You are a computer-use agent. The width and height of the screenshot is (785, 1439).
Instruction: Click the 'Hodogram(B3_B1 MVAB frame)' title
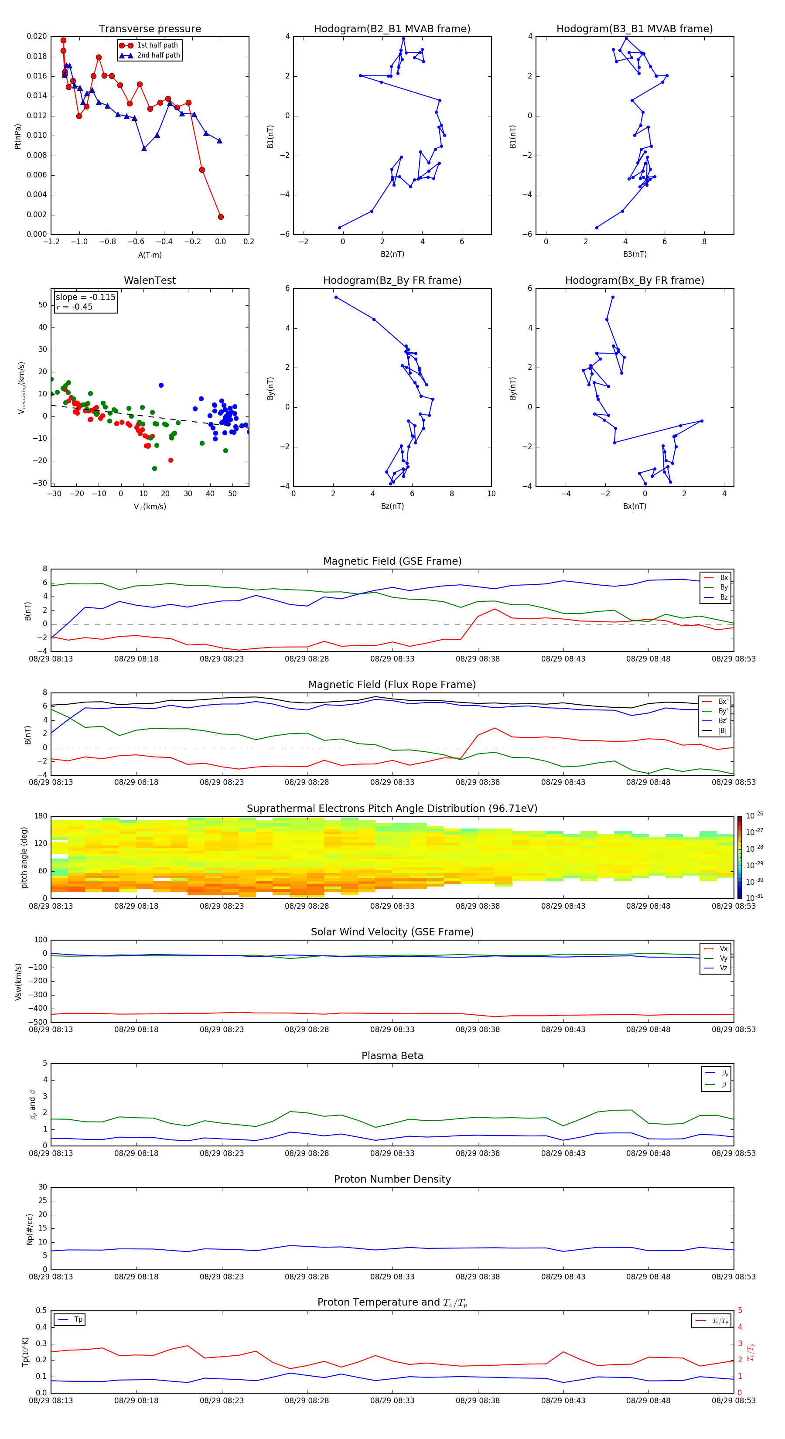coord(635,29)
